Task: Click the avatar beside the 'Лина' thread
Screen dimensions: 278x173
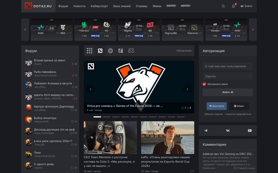Action: click(29, 154)
